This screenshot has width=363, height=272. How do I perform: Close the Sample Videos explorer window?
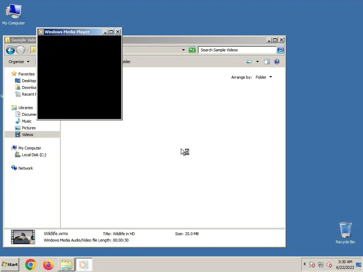click(x=281, y=40)
